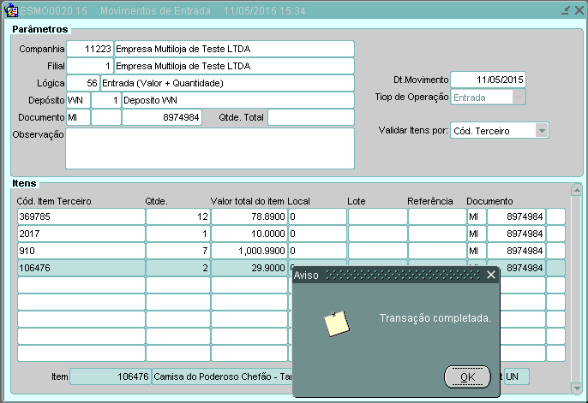
Task: Select item row 2017
Action: [x=291, y=234]
